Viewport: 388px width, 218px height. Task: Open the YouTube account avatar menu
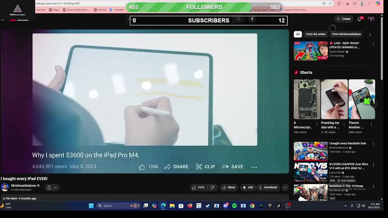(371, 19)
